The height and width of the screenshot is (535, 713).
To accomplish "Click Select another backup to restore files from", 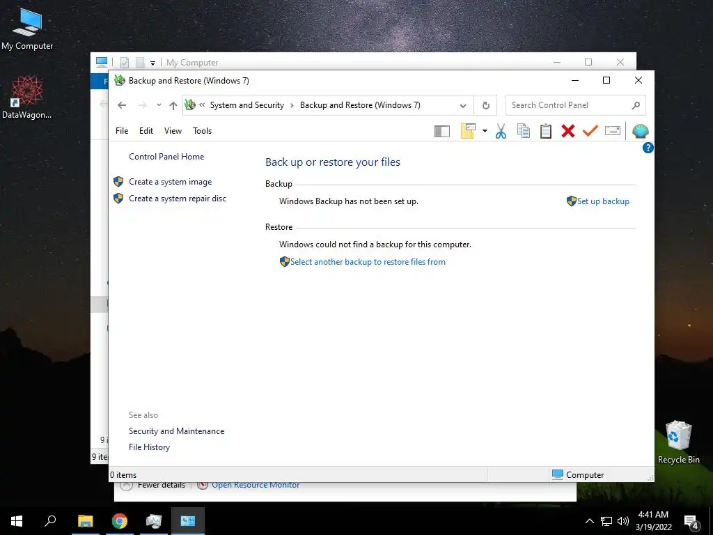I will point(368,262).
